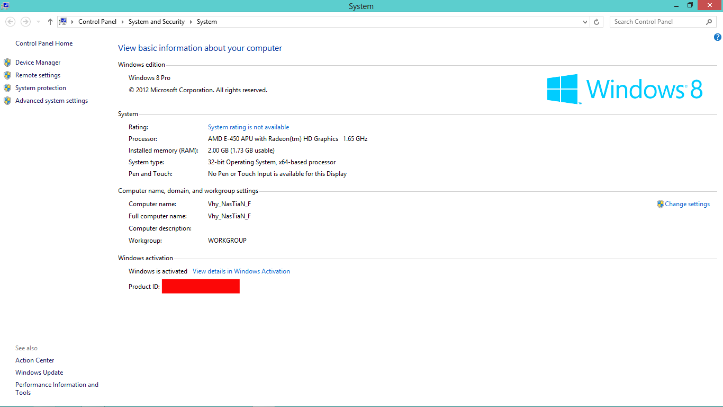Screen dimensions: 723x407
Task: Click shield icon beside Advanced system settings
Action: tap(7, 101)
